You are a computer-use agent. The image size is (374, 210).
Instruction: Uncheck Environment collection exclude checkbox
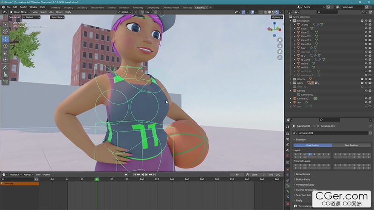coord(362,21)
